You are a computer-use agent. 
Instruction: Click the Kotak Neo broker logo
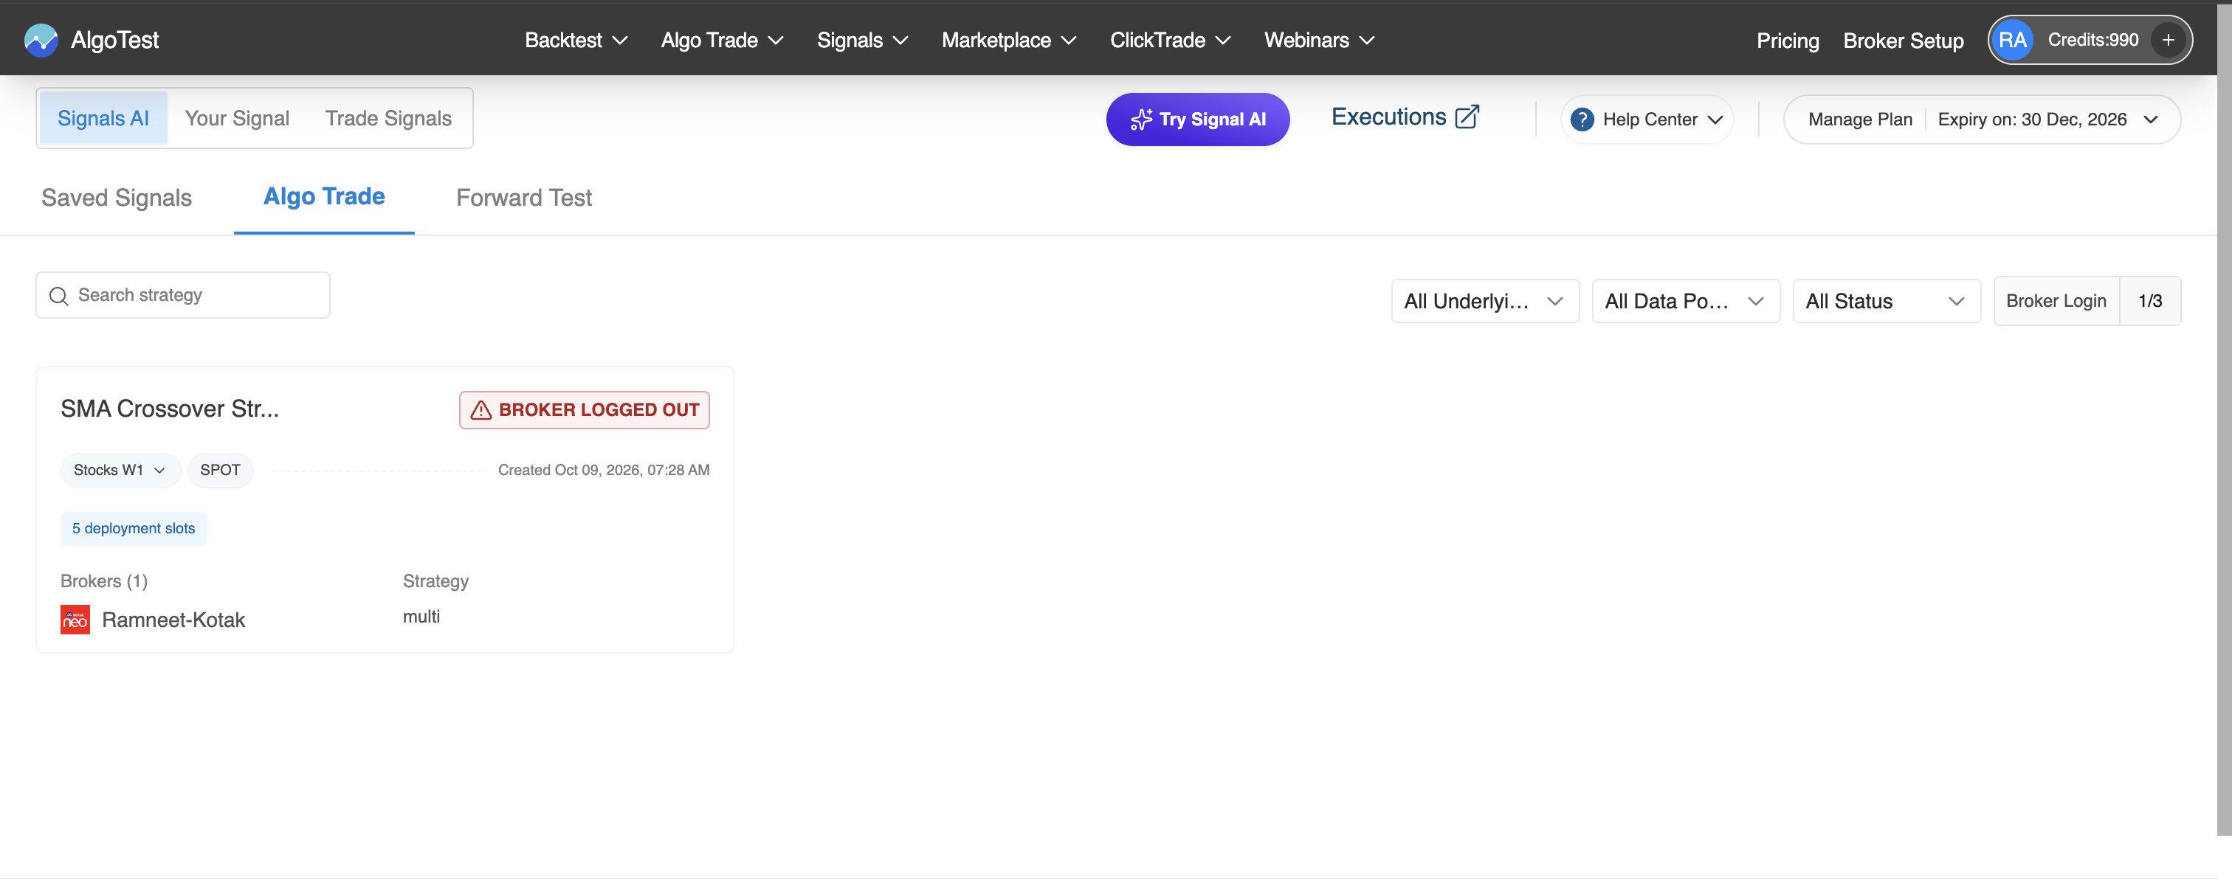(x=75, y=620)
